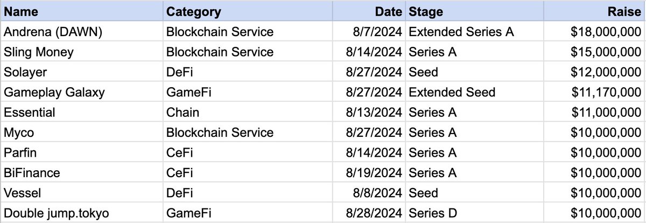Click the BiFinance name cell
646x223 pixels.
click(x=82, y=172)
